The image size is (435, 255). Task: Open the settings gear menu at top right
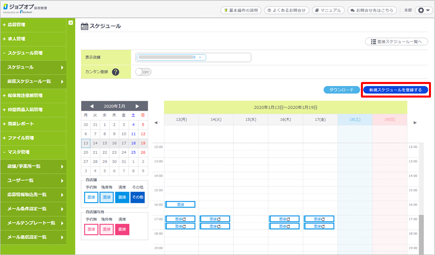[x=422, y=10]
